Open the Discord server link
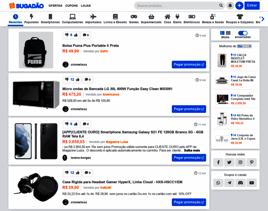268x211 pixels. (x=240, y=183)
